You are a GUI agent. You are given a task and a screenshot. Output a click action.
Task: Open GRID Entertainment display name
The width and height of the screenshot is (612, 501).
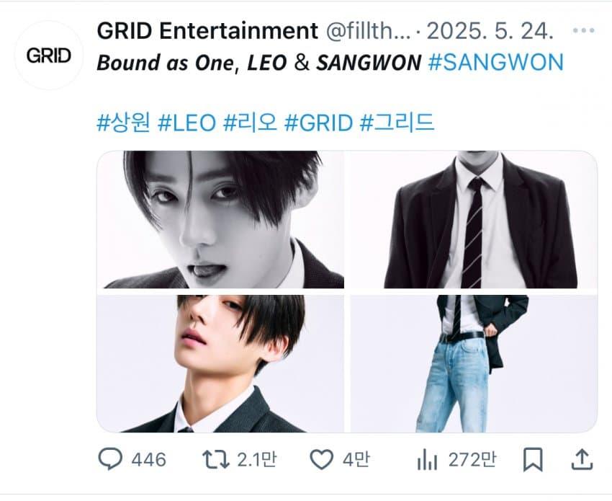coord(207,30)
